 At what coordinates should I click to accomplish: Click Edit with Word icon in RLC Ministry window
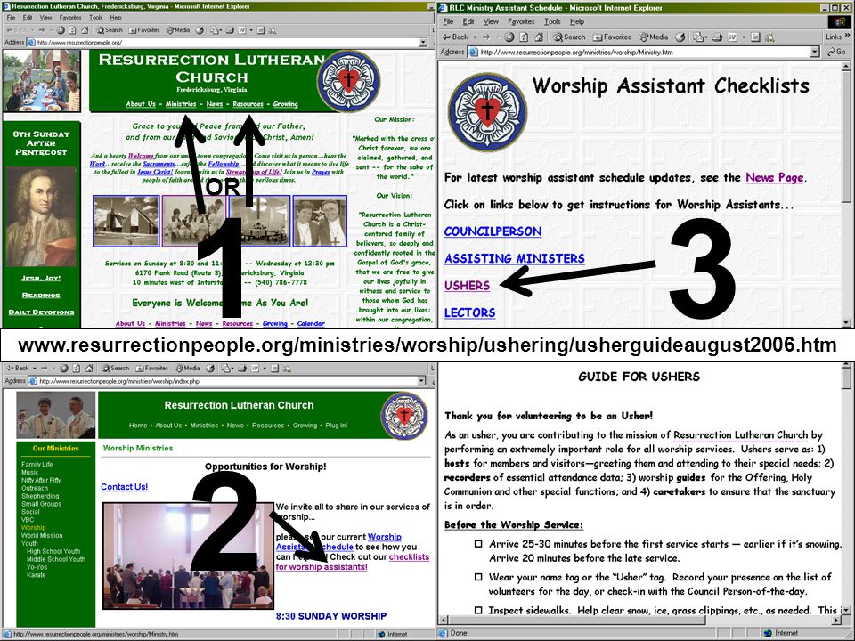tap(733, 37)
